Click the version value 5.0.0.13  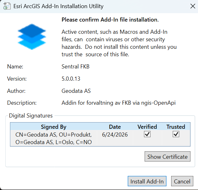pos(71,79)
